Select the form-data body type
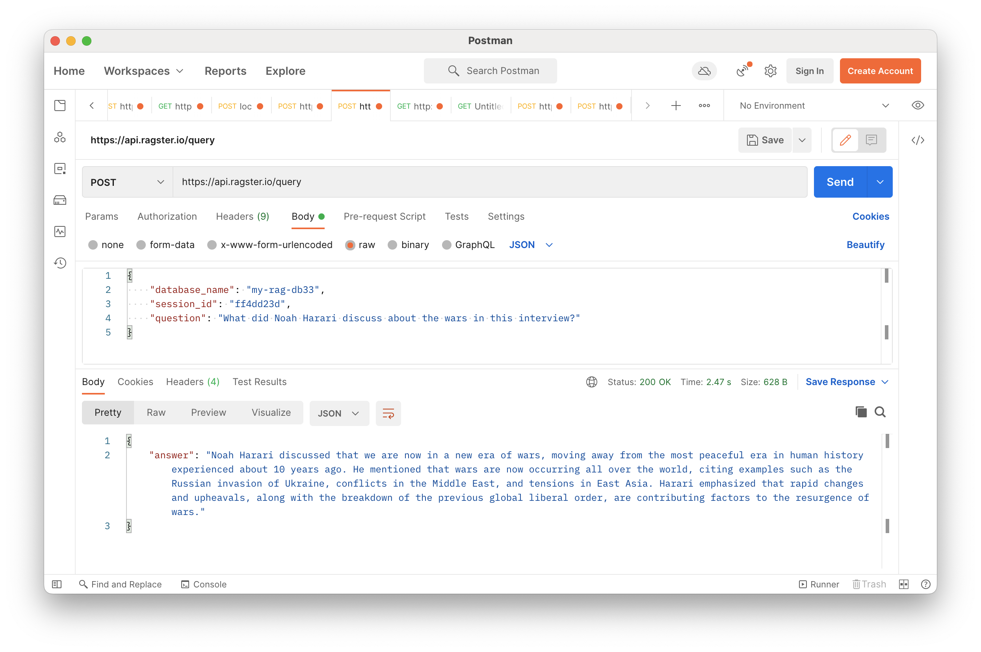Image resolution: width=981 pixels, height=652 pixels. [141, 245]
